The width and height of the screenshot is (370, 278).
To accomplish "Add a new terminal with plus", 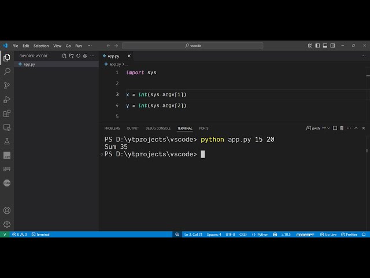I will point(324,128).
